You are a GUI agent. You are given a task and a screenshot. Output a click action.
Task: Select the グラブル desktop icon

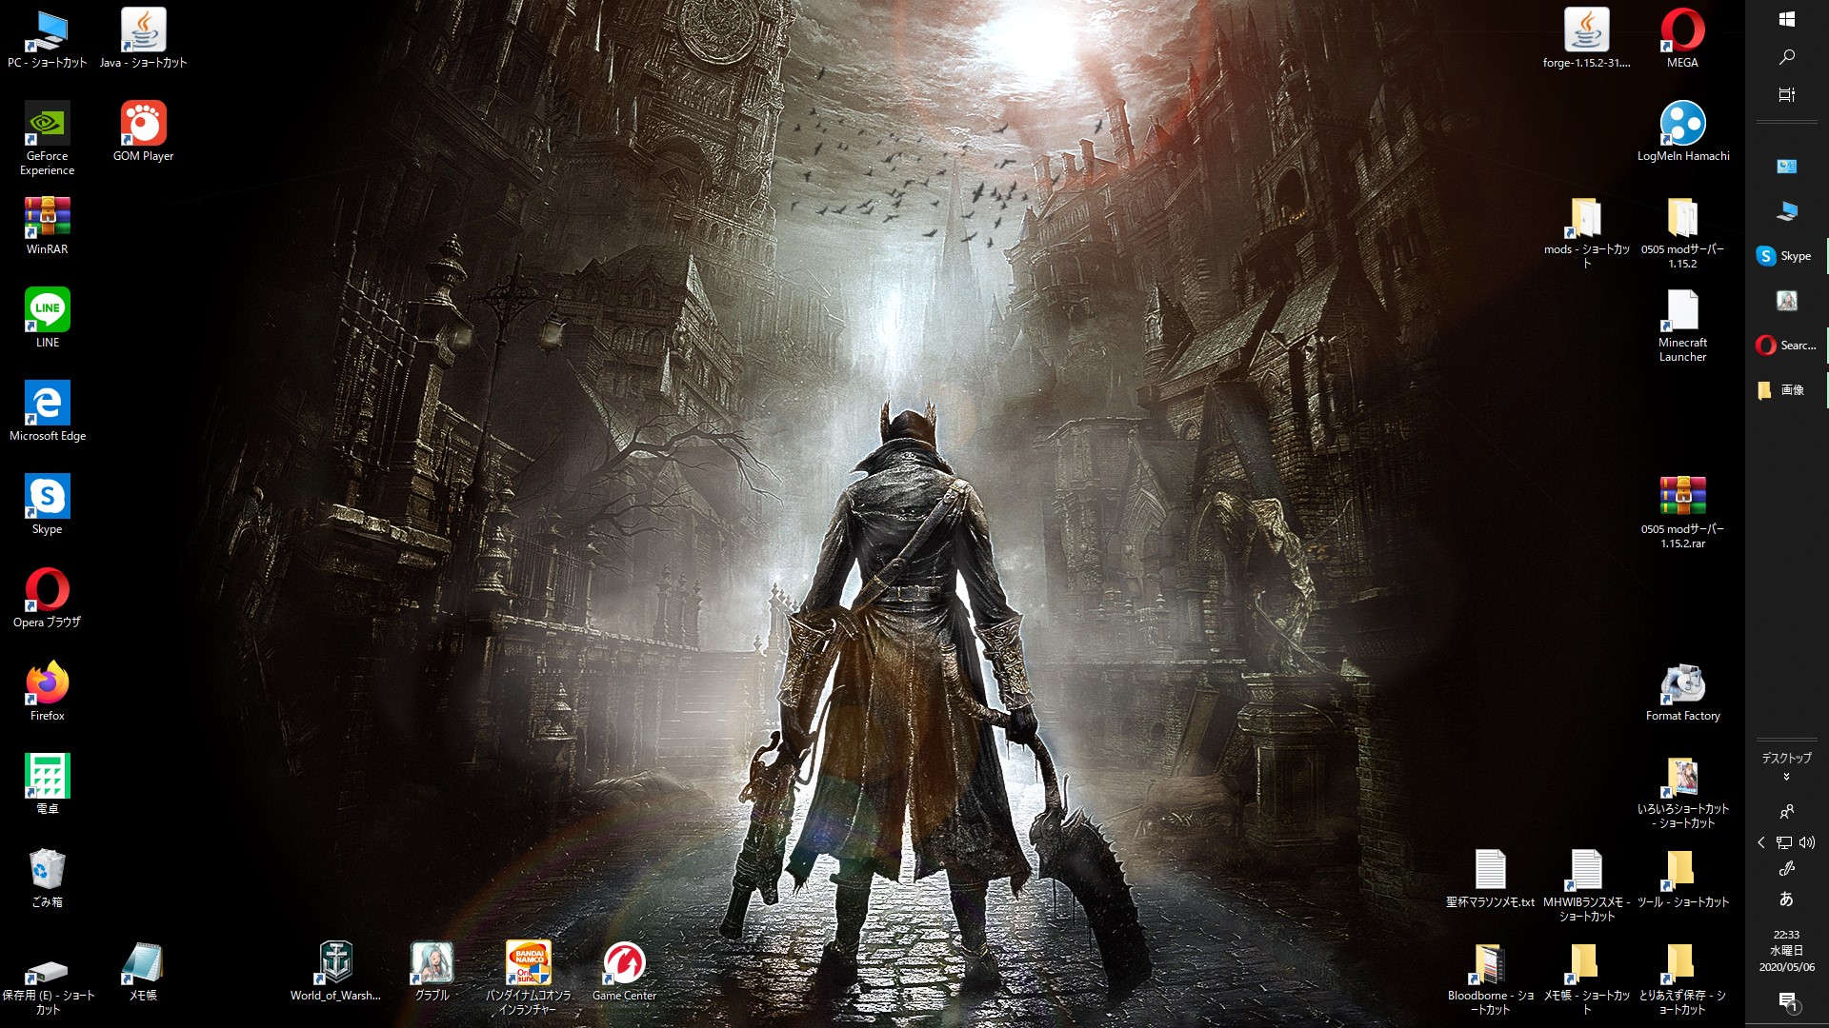pos(432,971)
